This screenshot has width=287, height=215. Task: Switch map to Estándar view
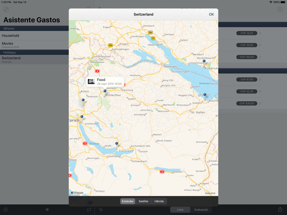point(128,201)
